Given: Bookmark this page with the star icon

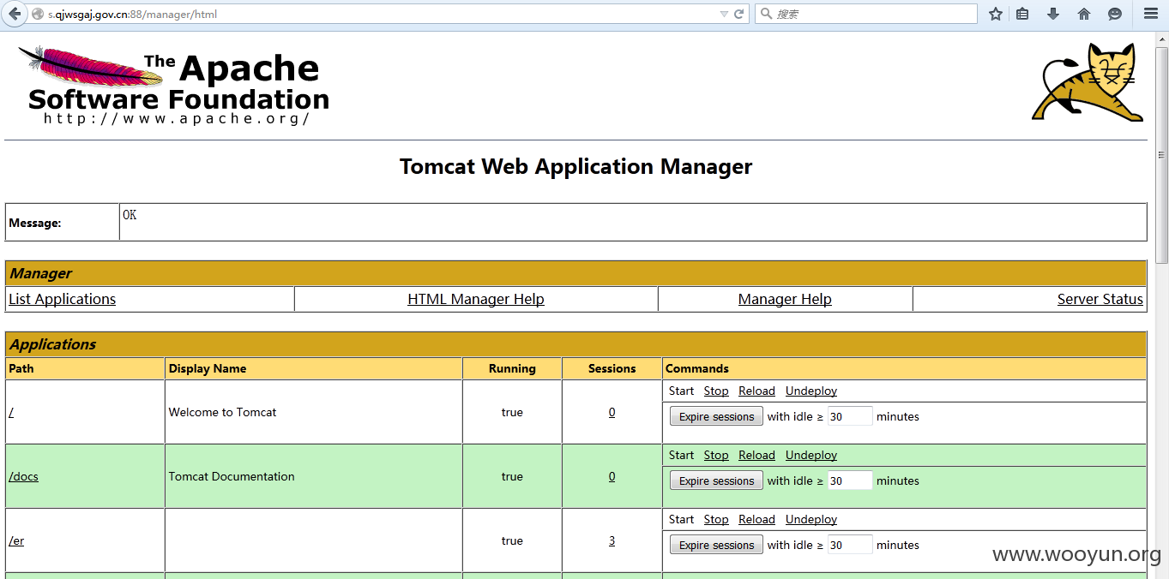Looking at the screenshot, I should (995, 15).
